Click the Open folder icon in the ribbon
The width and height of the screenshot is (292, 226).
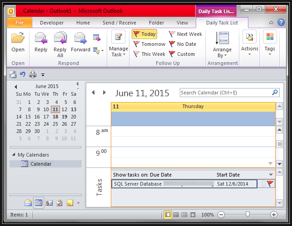click(x=18, y=38)
